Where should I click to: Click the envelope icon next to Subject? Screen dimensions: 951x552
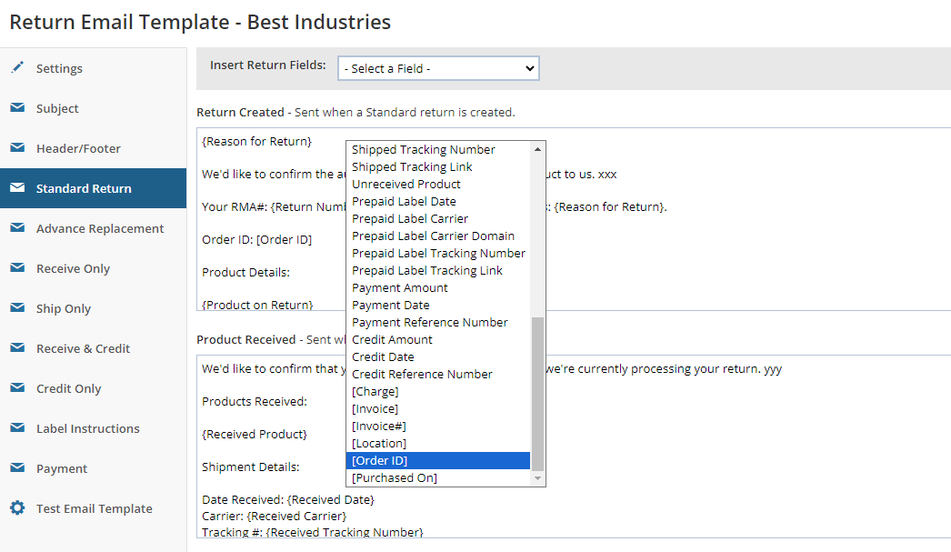17,108
